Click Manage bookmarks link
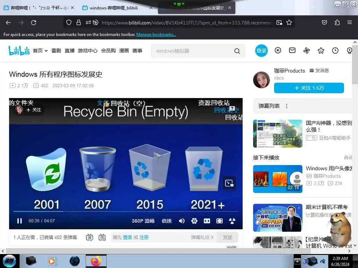Image resolution: width=358 pixels, height=268 pixels. click(156, 35)
